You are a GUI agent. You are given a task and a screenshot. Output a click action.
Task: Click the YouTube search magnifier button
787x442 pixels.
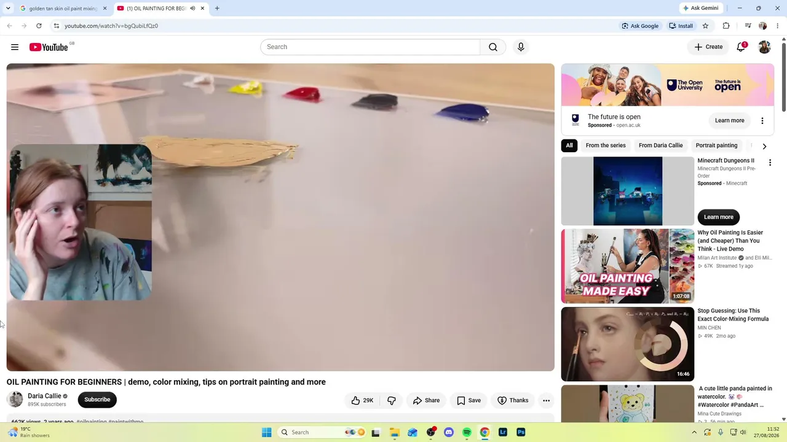(x=493, y=47)
